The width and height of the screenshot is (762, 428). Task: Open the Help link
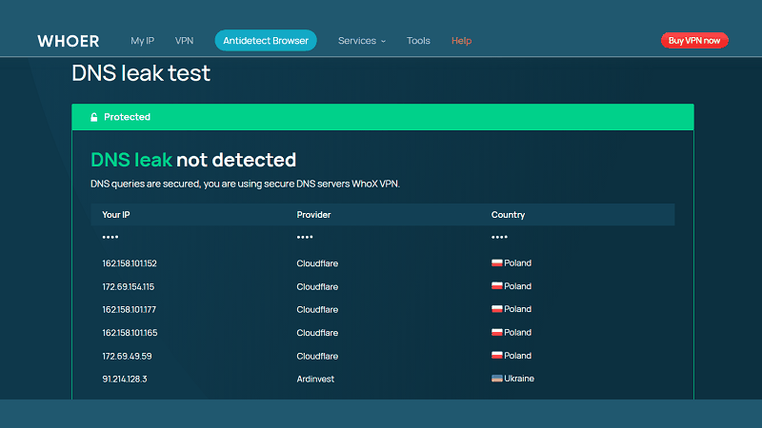pyautogui.click(x=461, y=41)
